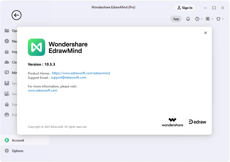This screenshot has width=230, height=162.
Task: Click the Sign In button
Action: [x=185, y=8]
